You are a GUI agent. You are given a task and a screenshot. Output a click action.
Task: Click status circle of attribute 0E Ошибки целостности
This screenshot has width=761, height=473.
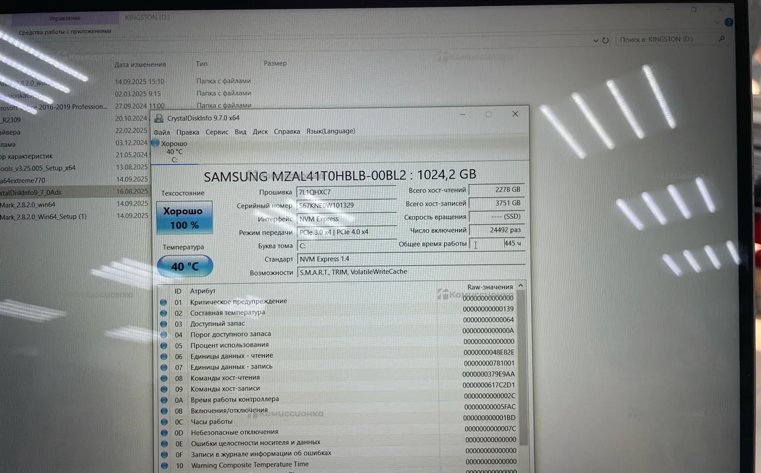coord(163,443)
